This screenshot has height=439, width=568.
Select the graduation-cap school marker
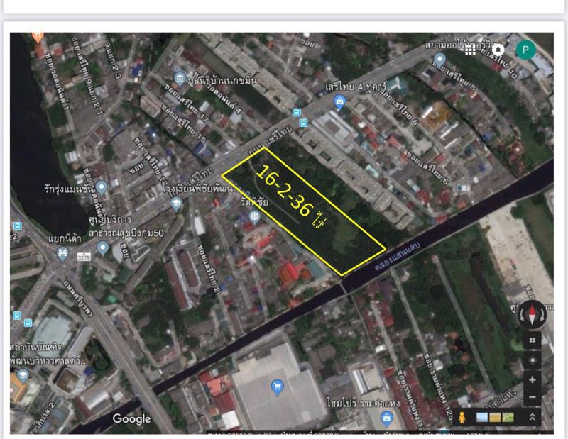click(x=176, y=204)
